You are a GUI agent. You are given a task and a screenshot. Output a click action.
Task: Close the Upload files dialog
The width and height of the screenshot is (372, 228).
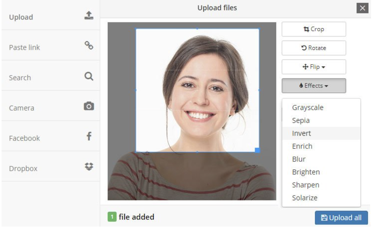(362, 8)
